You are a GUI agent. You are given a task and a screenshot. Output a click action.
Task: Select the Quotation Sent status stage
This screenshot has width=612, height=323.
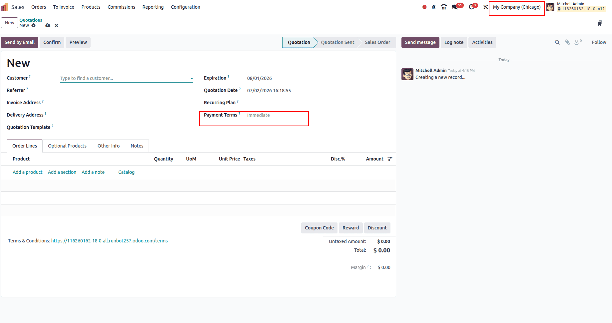(337, 42)
